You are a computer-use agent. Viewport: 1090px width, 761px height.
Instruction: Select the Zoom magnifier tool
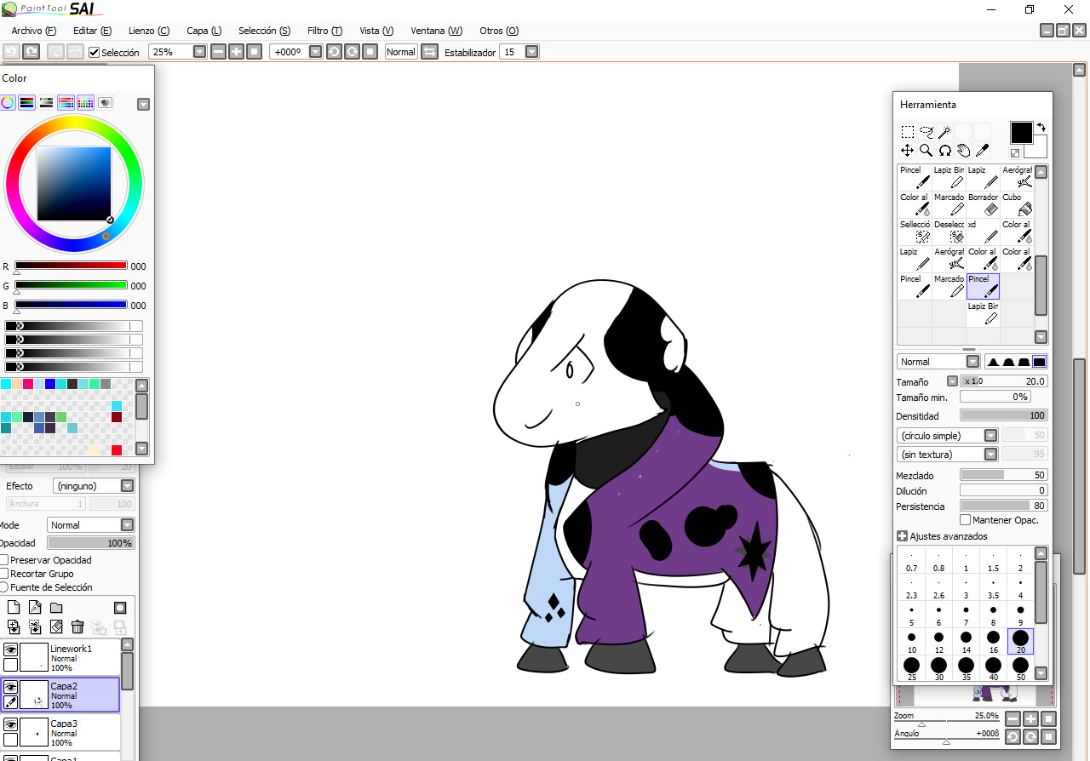point(926,150)
